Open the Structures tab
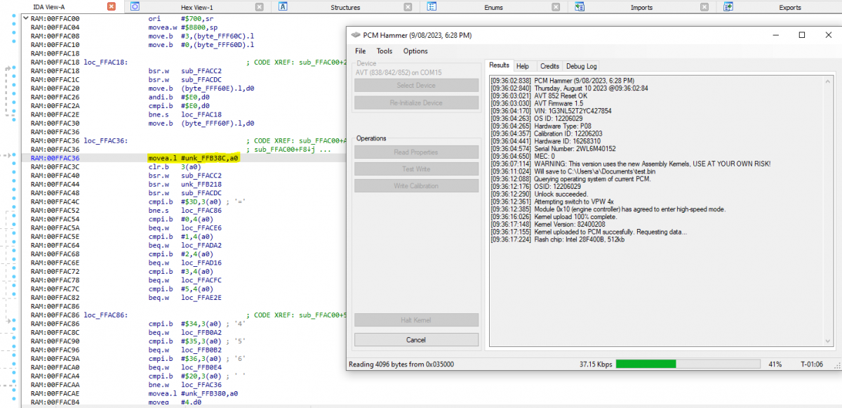This screenshot has width=842, height=408. (x=345, y=7)
